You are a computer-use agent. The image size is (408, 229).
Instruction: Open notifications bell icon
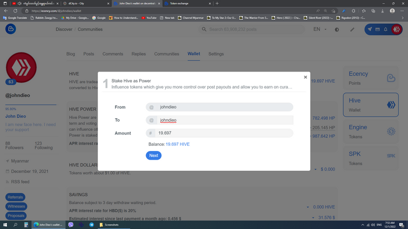pos(386,29)
